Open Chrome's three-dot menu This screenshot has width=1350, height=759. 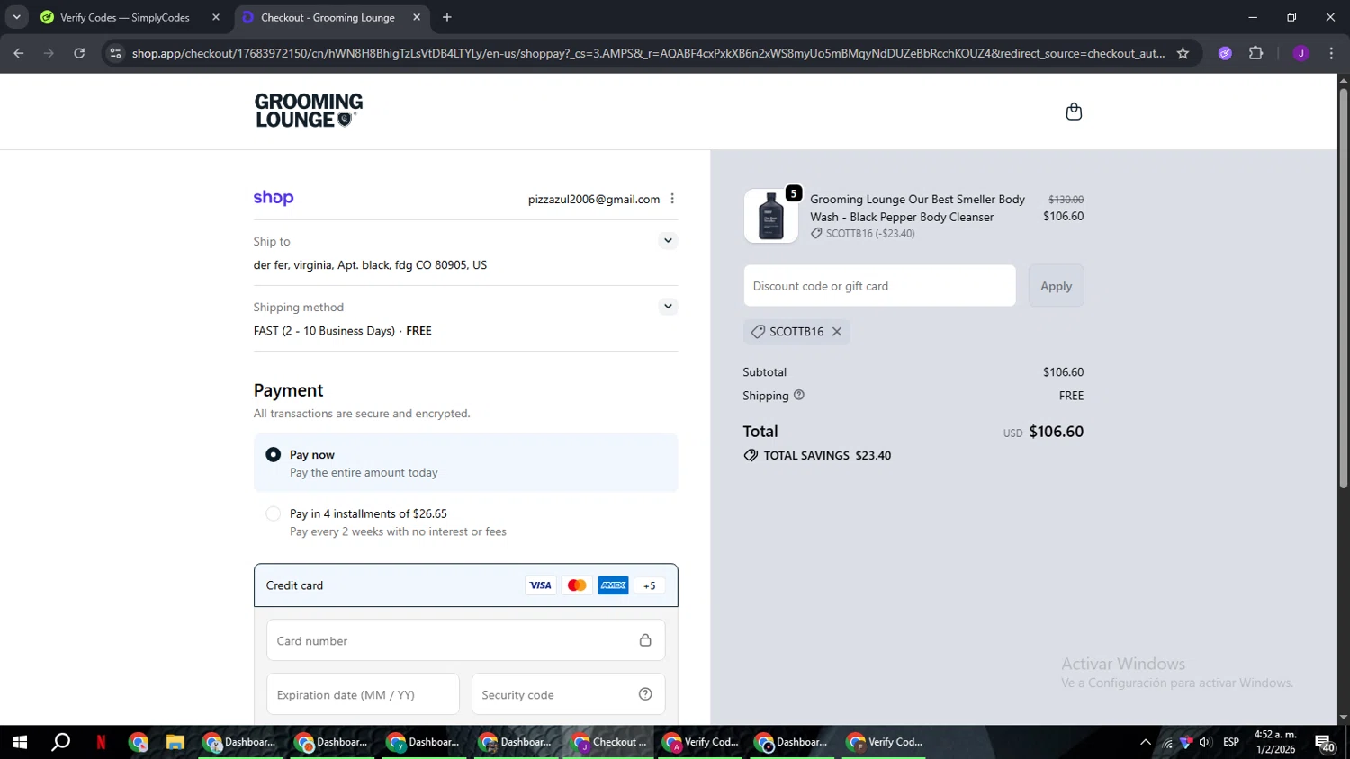1331,53
